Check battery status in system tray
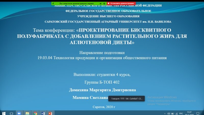The width and height of the screenshot is (204, 115). point(173,113)
